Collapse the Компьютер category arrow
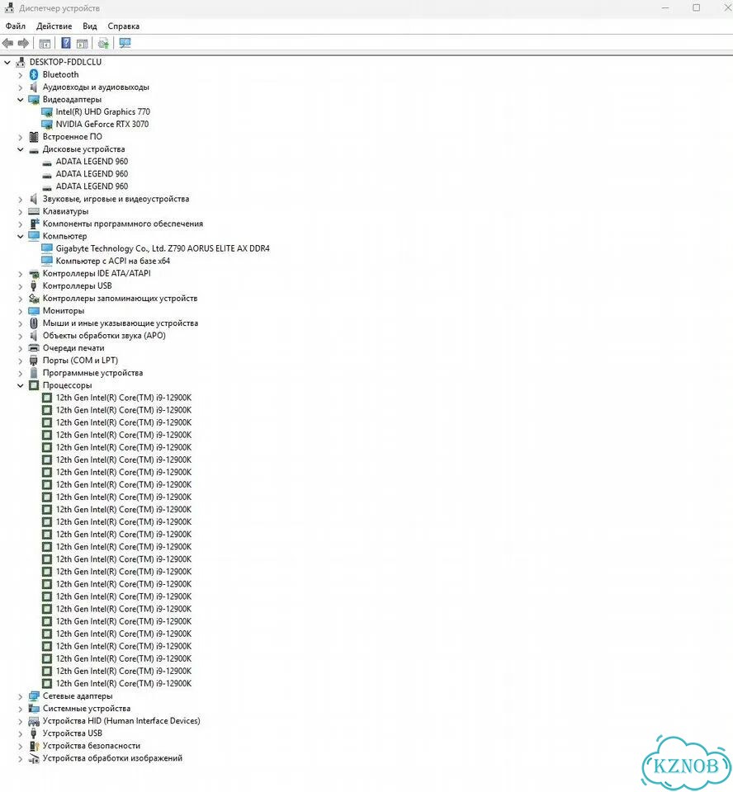This screenshot has width=733, height=792. pos(20,237)
